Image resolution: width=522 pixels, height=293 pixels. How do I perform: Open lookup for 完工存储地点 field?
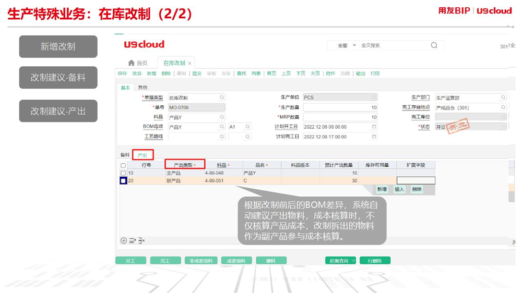[503, 107]
